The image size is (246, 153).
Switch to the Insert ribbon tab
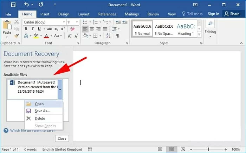pos(45,14)
